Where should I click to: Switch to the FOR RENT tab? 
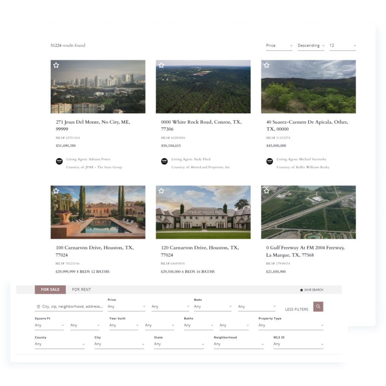pos(81,289)
